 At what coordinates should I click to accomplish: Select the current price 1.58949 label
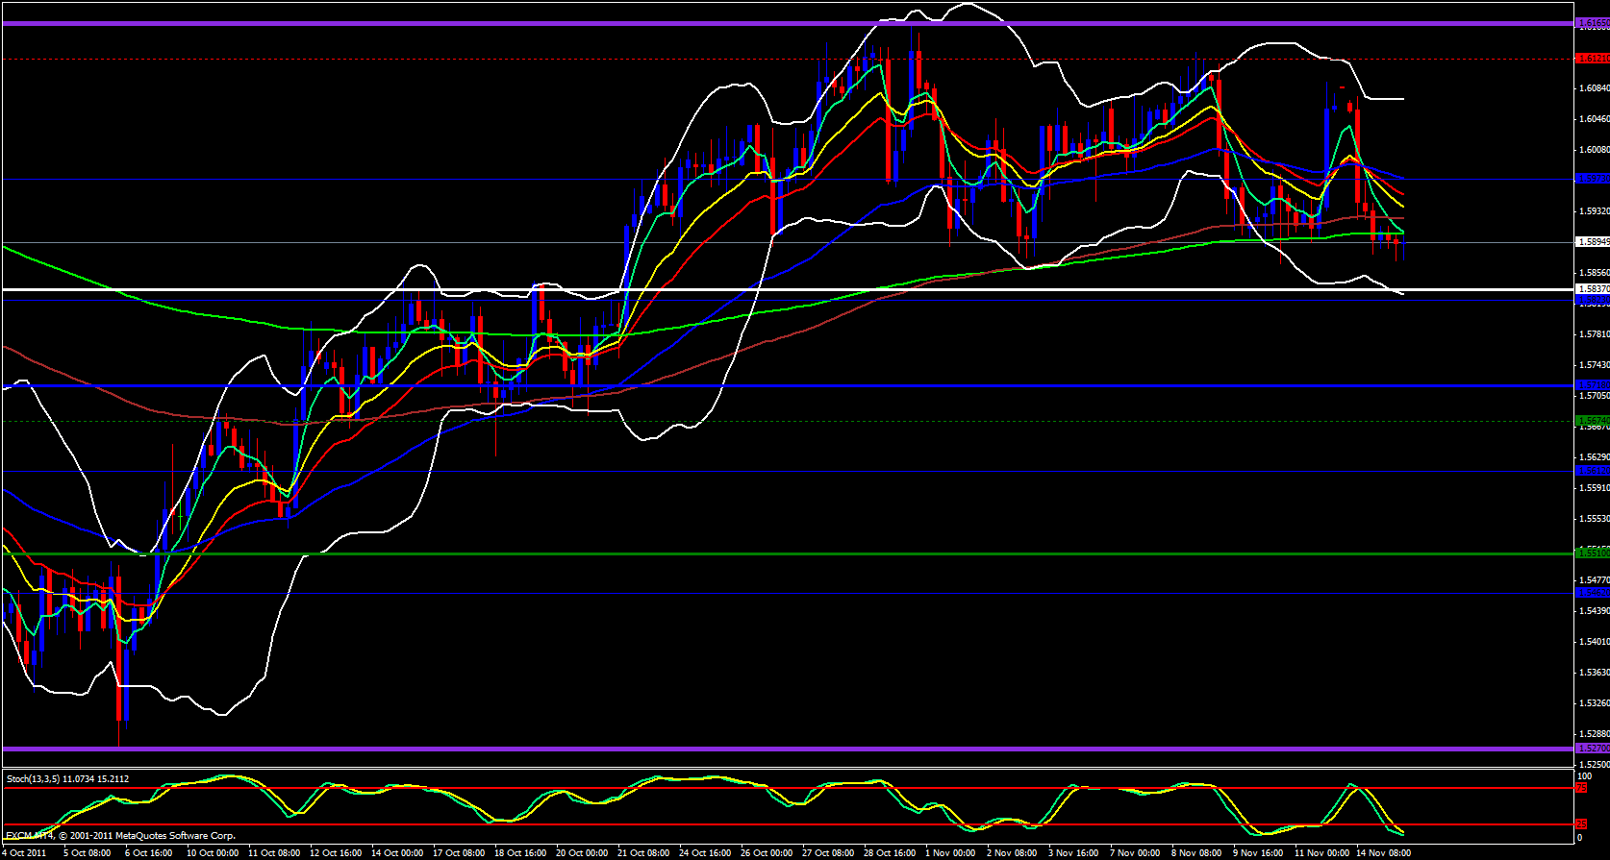[1592, 242]
